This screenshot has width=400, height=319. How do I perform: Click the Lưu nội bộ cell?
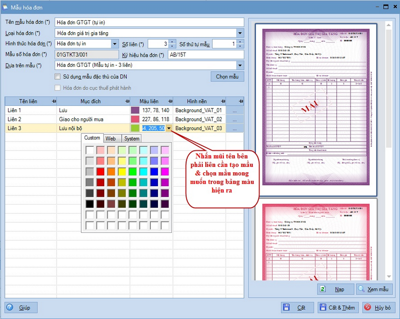[93, 128]
